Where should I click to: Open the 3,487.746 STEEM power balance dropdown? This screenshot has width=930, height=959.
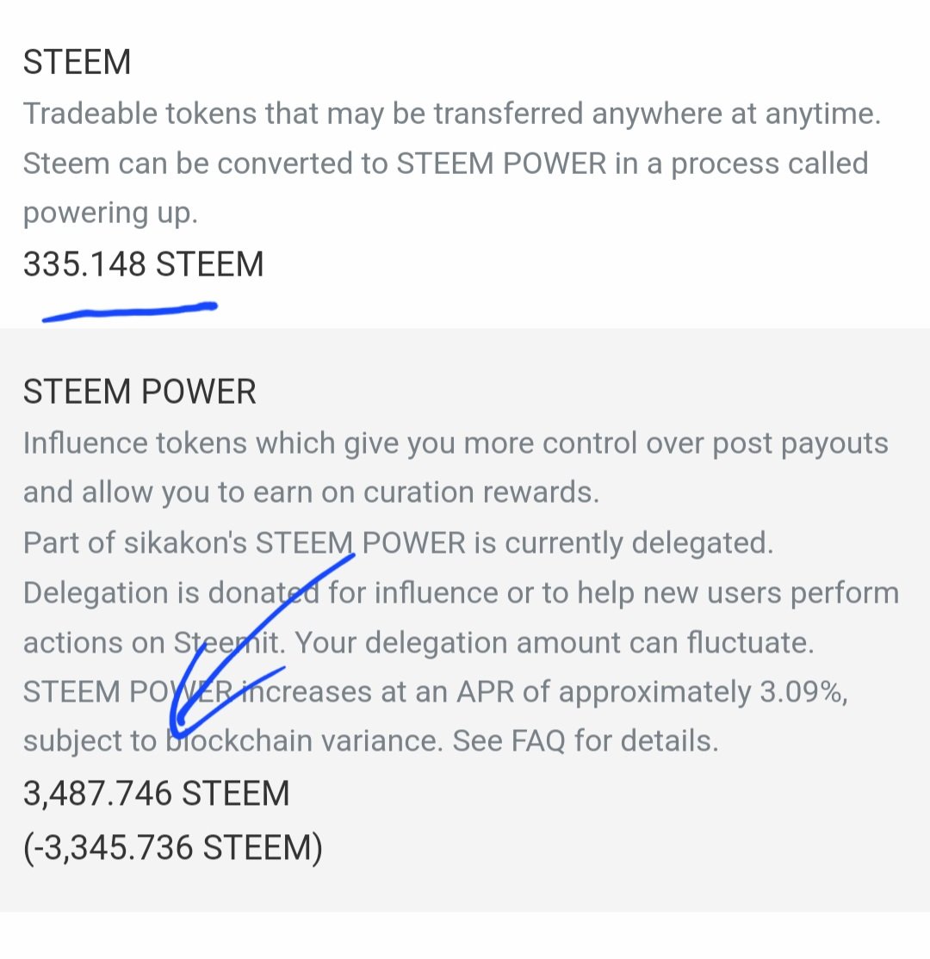157,793
